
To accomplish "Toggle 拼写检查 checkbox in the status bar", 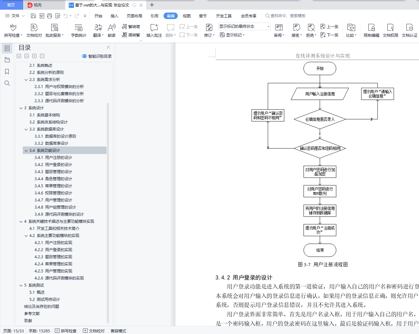I will click(66, 331).
